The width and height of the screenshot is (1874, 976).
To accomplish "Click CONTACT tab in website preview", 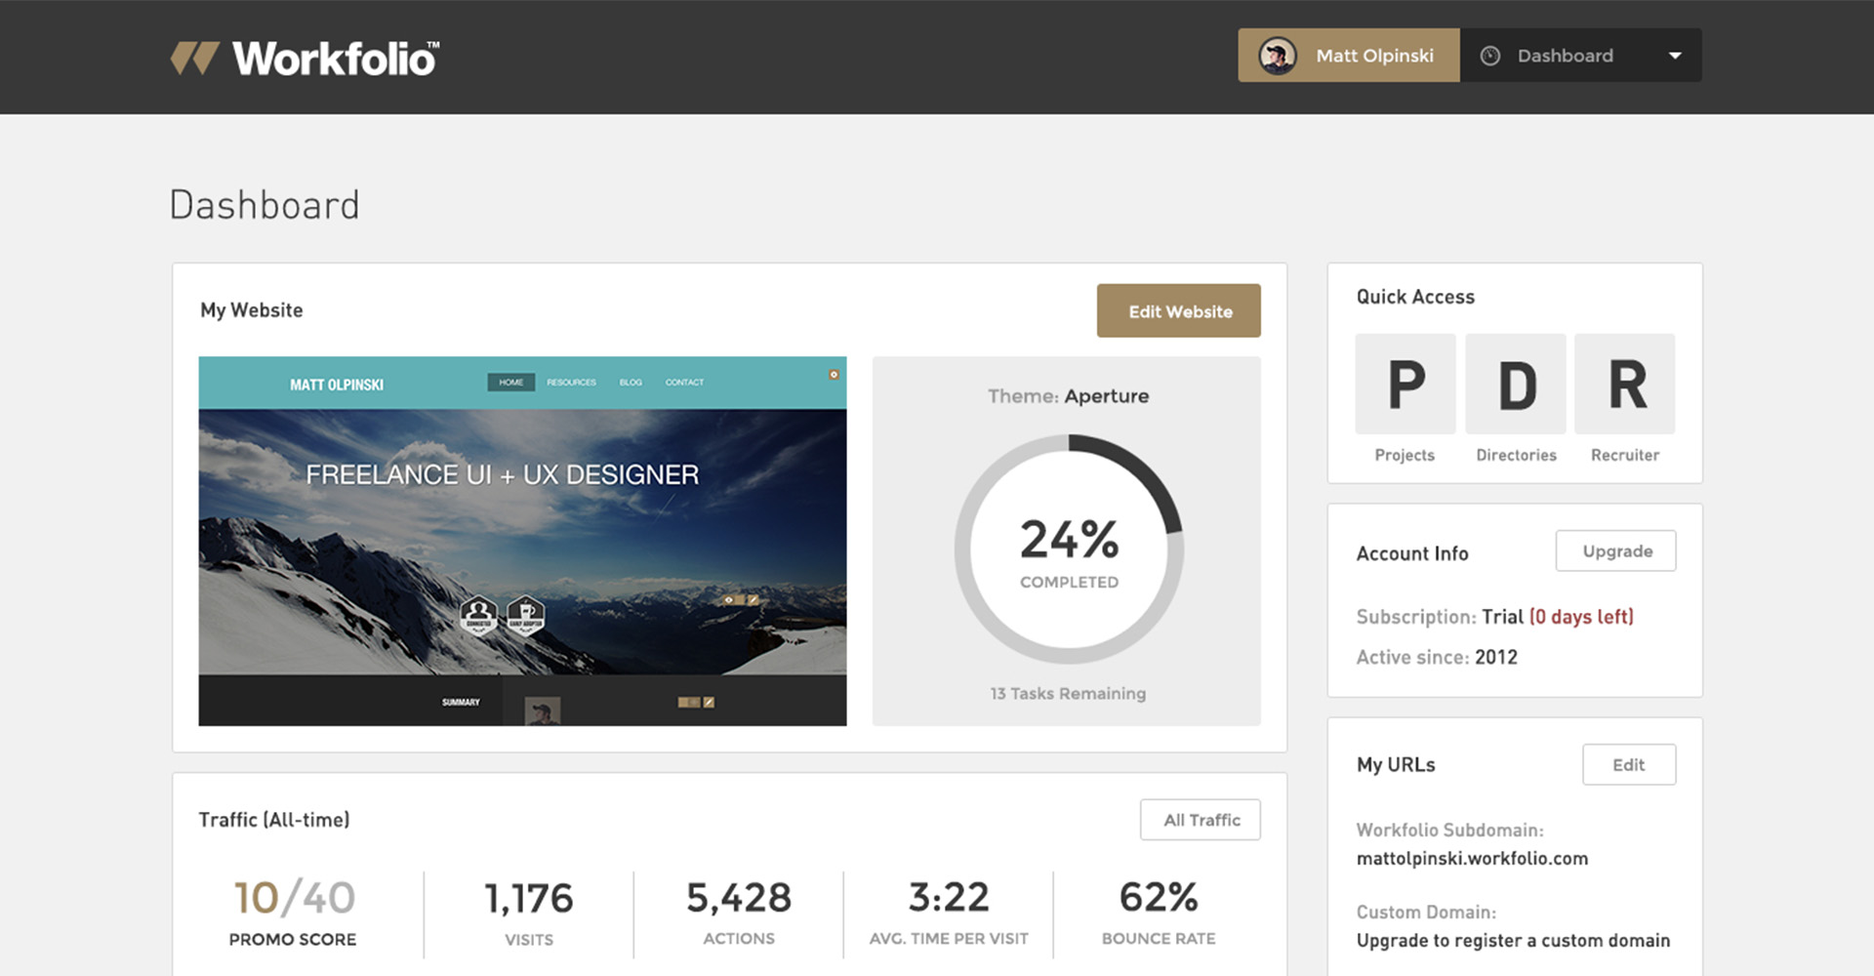I will pos(684,382).
